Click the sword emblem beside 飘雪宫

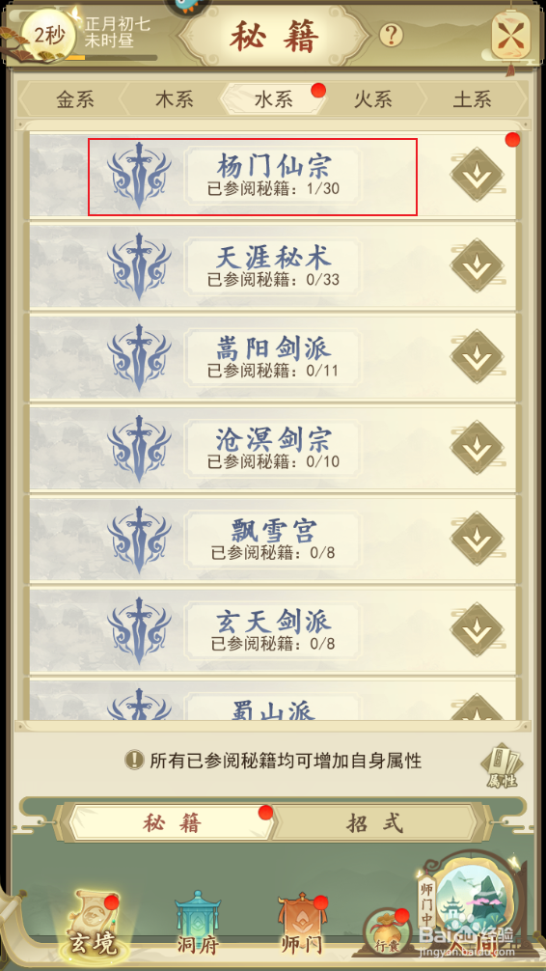[139, 540]
